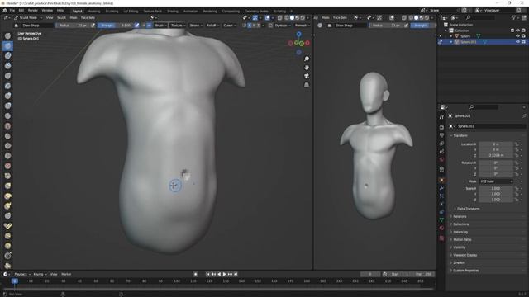Toggle the Collection exclude checkbox
The image size is (529, 297).
[512, 31]
